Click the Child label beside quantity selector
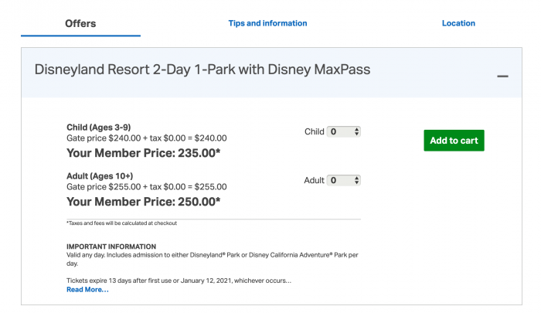Screen dimensions: 541x313 (315, 132)
